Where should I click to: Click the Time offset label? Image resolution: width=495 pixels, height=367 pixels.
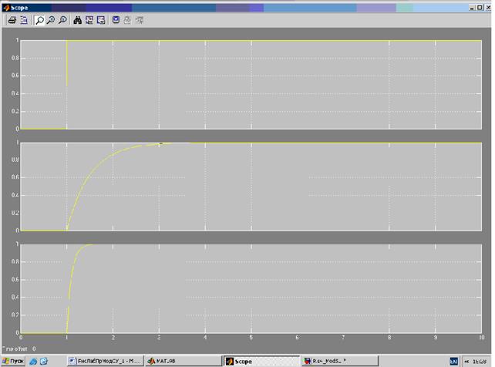pyautogui.click(x=15, y=348)
